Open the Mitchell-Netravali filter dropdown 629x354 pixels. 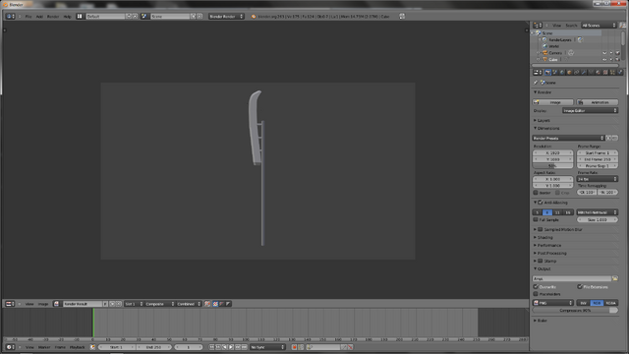(x=597, y=212)
